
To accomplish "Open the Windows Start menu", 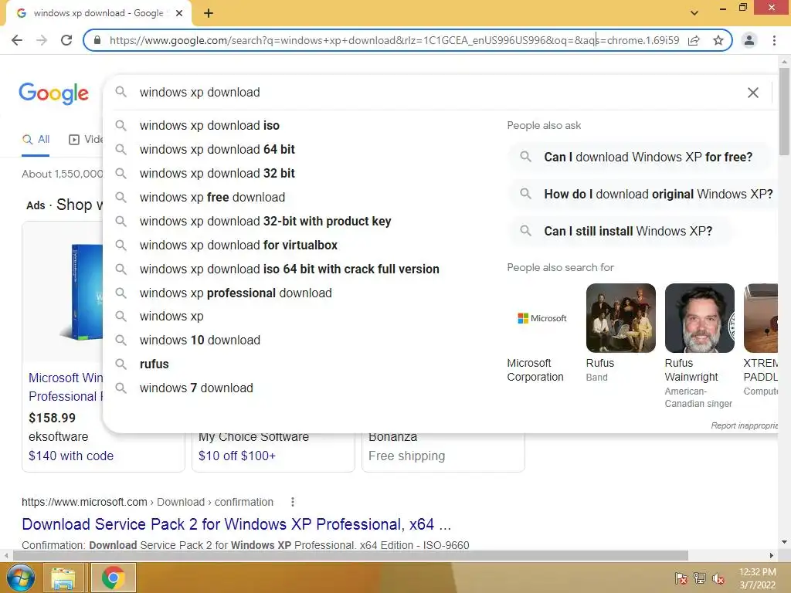I will pyautogui.click(x=19, y=578).
